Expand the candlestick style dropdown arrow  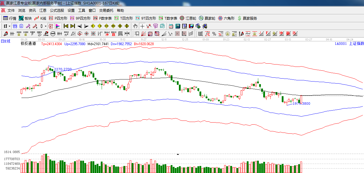[46, 26]
